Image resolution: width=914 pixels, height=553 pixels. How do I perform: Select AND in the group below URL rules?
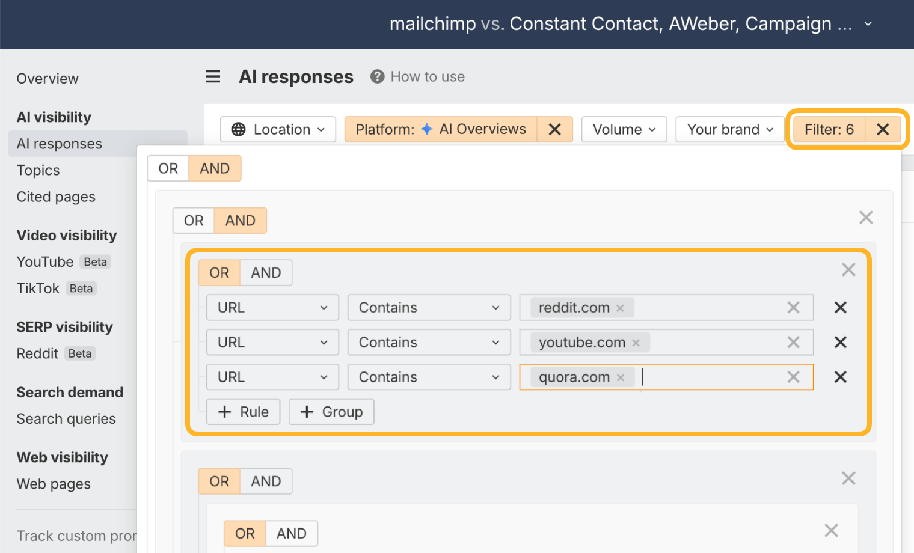pyautogui.click(x=266, y=481)
